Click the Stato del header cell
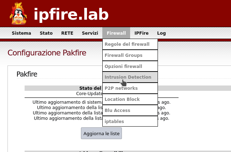 90,88
